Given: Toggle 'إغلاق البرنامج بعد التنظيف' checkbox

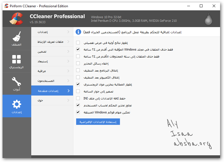Looking at the screenshot, I should [78, 70].
